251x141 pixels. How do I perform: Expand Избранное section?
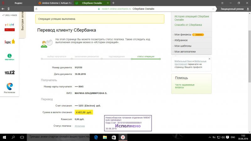point(181,40)
